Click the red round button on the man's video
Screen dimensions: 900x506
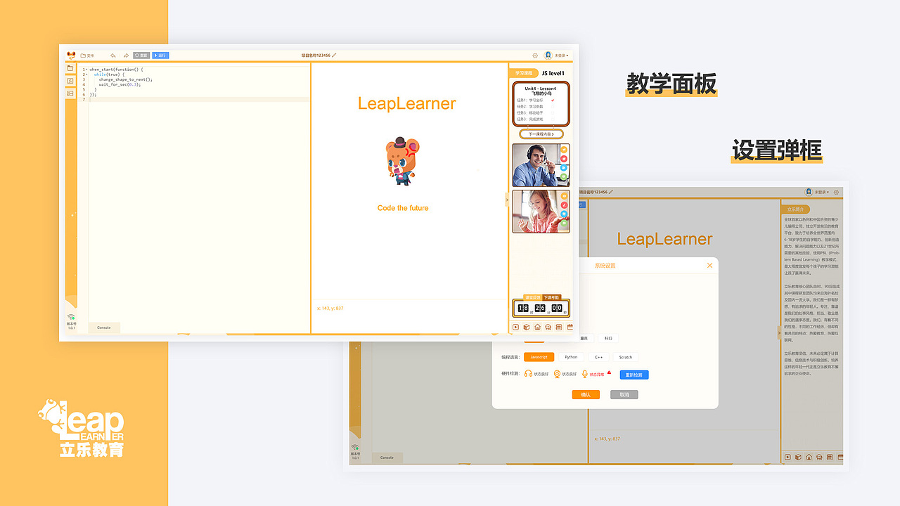coord(564,159)
